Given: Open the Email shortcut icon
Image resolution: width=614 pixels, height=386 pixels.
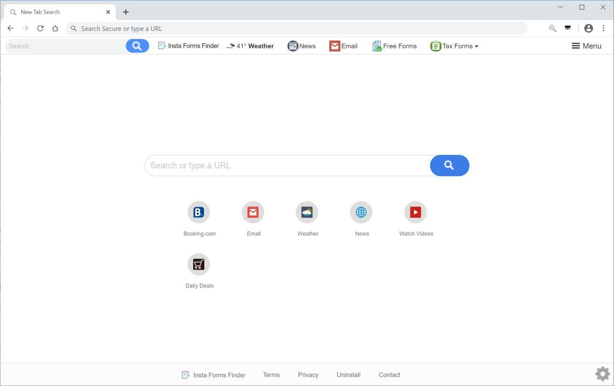Looking at the screenshot, I should click(x=253, y=212).
